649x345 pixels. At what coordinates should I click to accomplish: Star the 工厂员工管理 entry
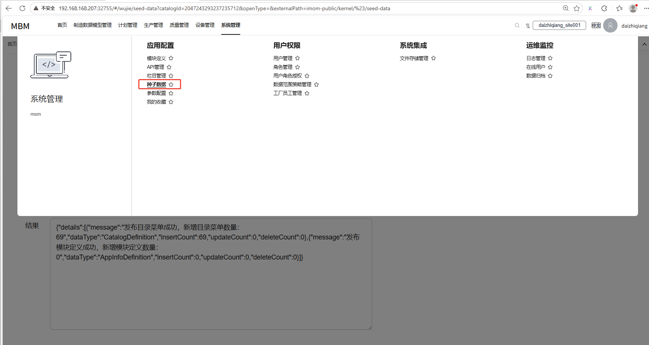coord(307,93)
